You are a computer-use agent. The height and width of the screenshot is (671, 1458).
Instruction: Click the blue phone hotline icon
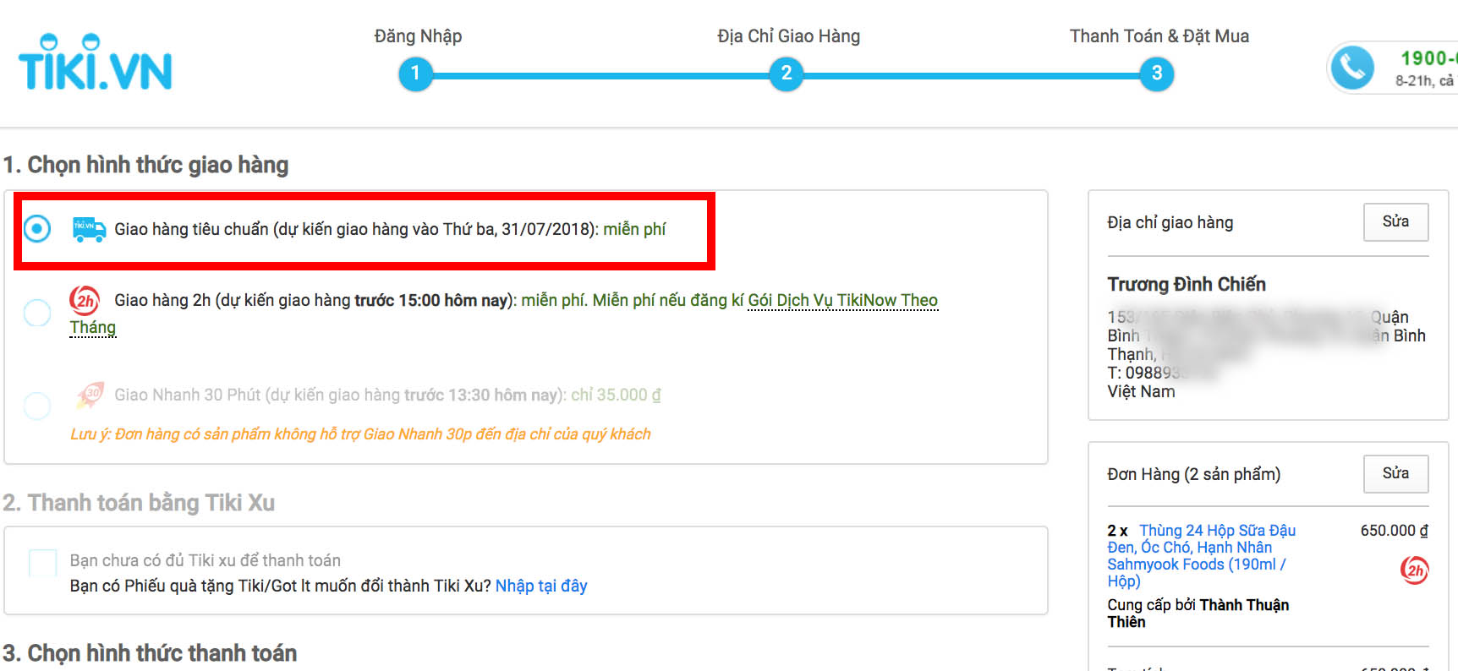(1352, 68)
